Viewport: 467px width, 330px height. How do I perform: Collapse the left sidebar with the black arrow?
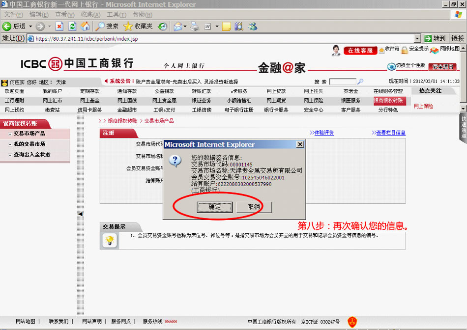(80, 214)
